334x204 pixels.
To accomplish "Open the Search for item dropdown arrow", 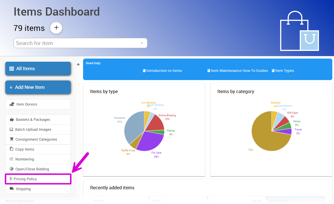I will pos(141,43).
